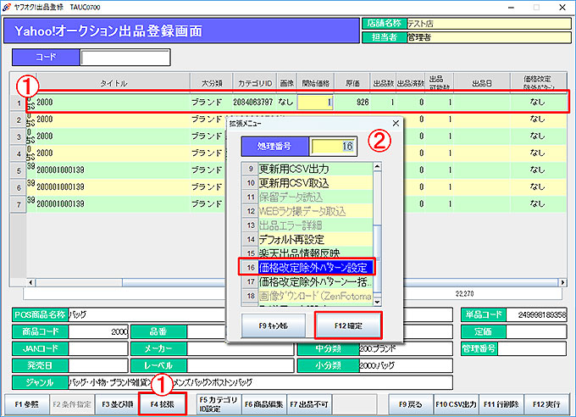Viewport: 576px width, 417px height.
Task: Click the ジャンル field
Action: (x=260, y=382)
